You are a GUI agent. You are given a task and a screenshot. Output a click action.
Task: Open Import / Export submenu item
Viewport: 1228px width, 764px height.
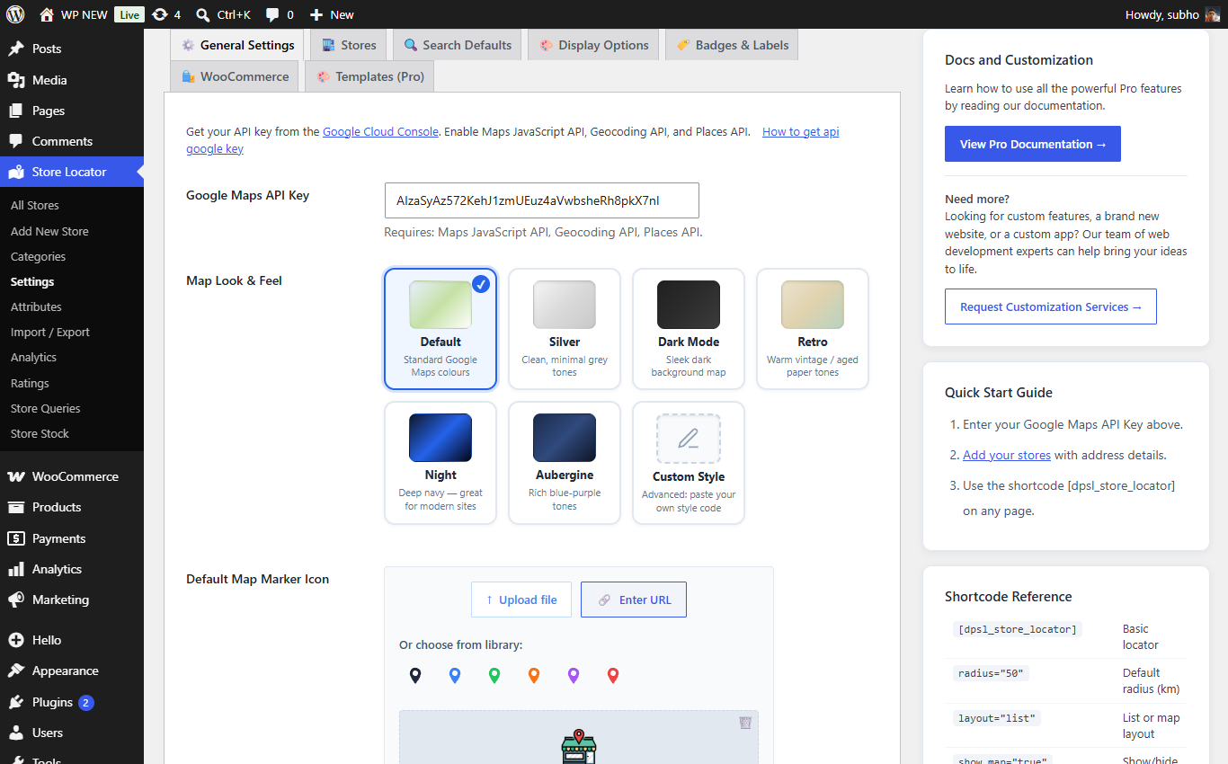[50, 332]
